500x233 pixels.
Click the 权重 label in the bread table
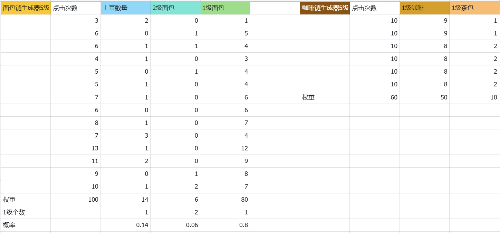click(9, 200)
